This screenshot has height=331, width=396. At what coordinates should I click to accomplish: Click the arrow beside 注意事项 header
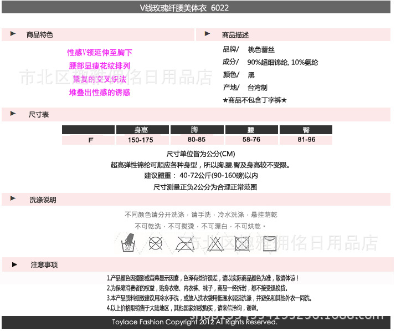[x=14, y=264]
